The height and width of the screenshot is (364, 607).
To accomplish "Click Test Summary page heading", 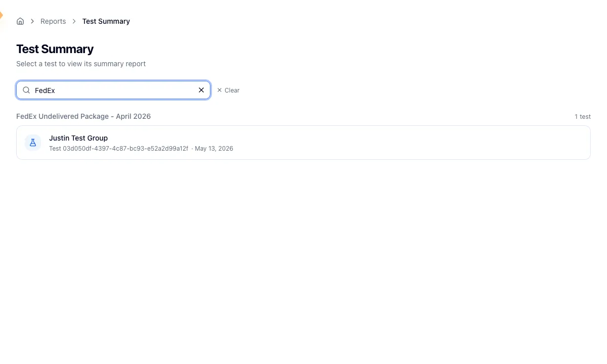I will coord(55,49).
